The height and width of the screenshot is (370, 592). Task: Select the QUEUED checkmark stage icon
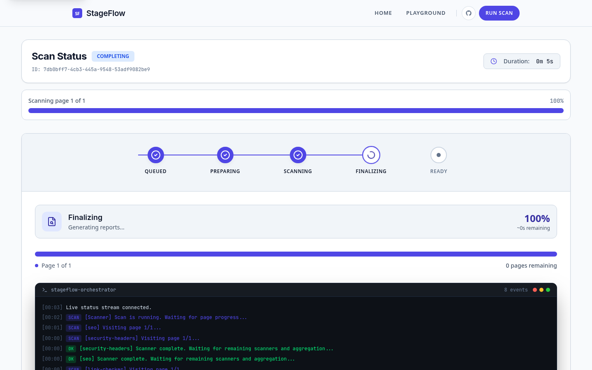pos(155,155)
